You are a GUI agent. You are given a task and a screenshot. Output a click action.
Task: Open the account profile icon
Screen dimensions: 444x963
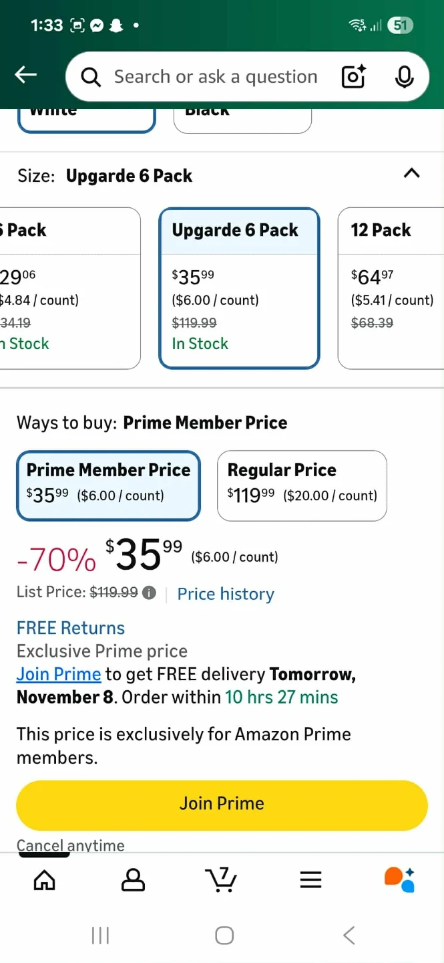[x=133, y=879]
